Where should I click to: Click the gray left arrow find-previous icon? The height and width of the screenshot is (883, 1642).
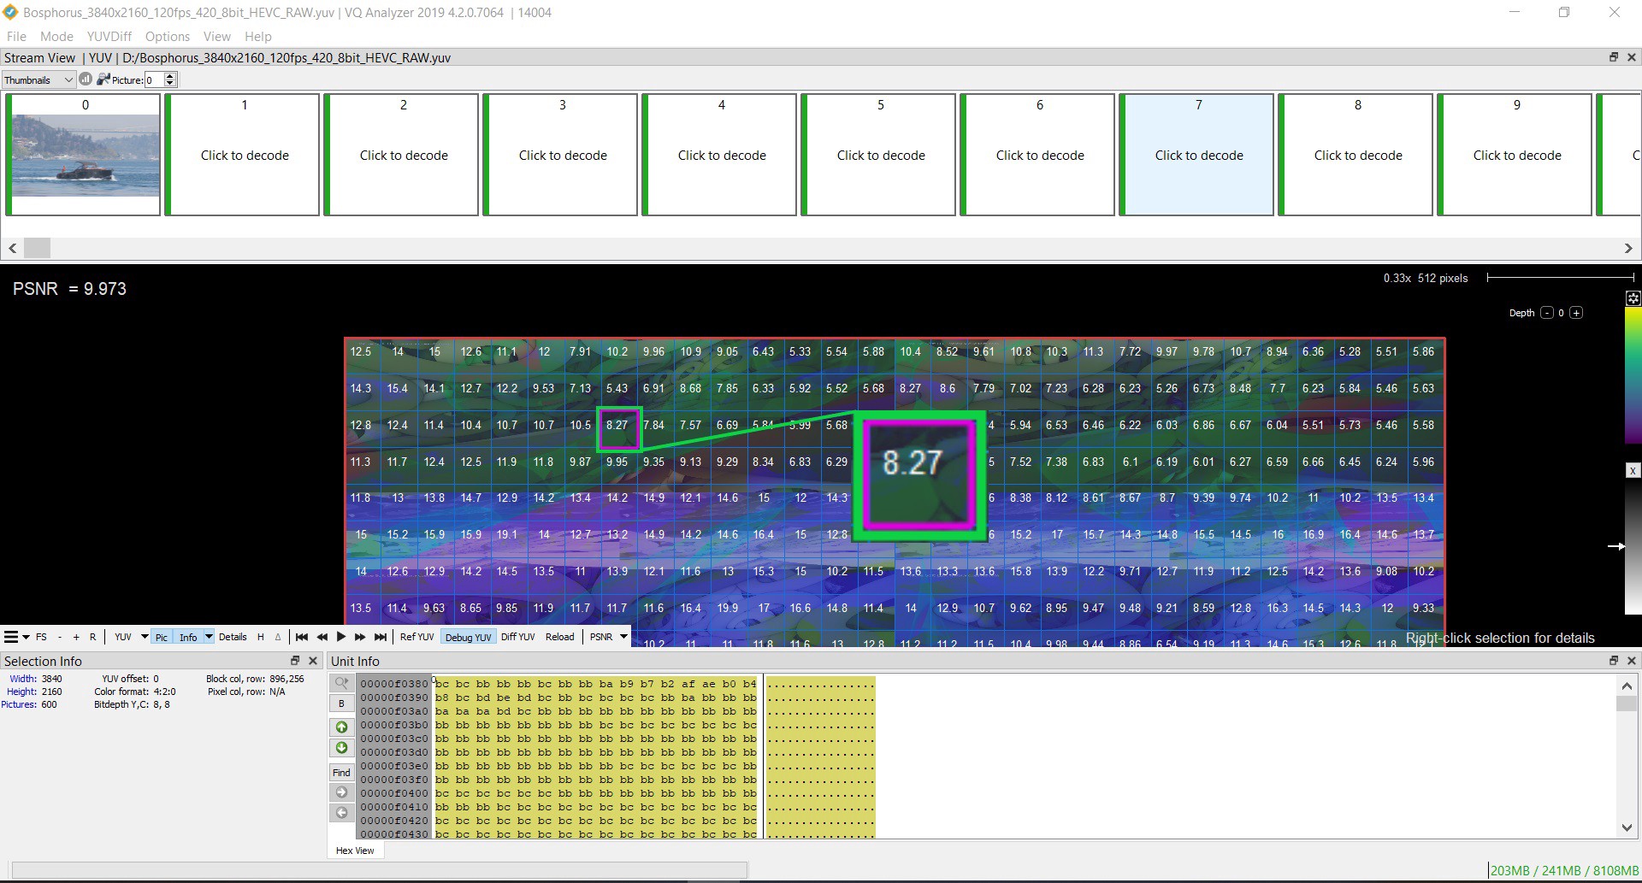(341, 813)
